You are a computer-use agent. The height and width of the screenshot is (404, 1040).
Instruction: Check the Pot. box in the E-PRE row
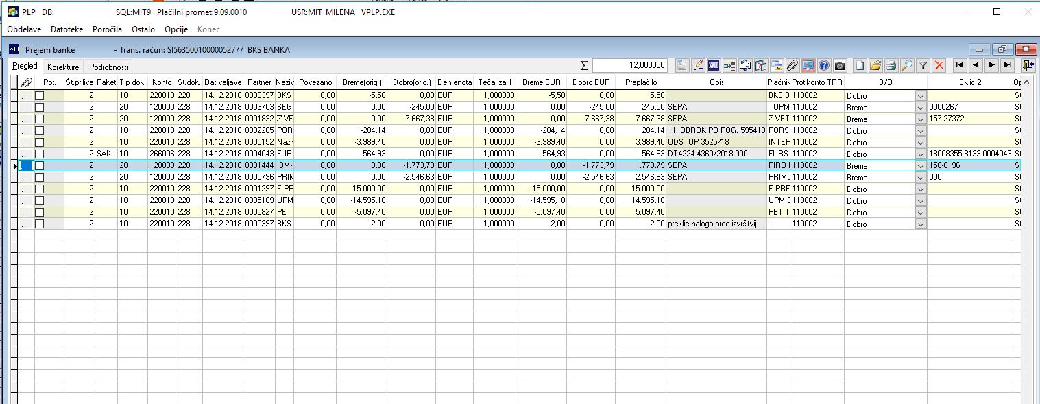coord(39,189)
